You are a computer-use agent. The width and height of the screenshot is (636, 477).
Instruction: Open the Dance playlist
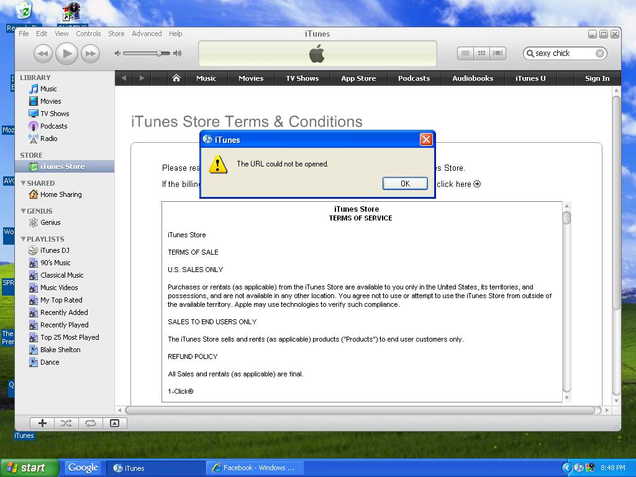point(65,362)
